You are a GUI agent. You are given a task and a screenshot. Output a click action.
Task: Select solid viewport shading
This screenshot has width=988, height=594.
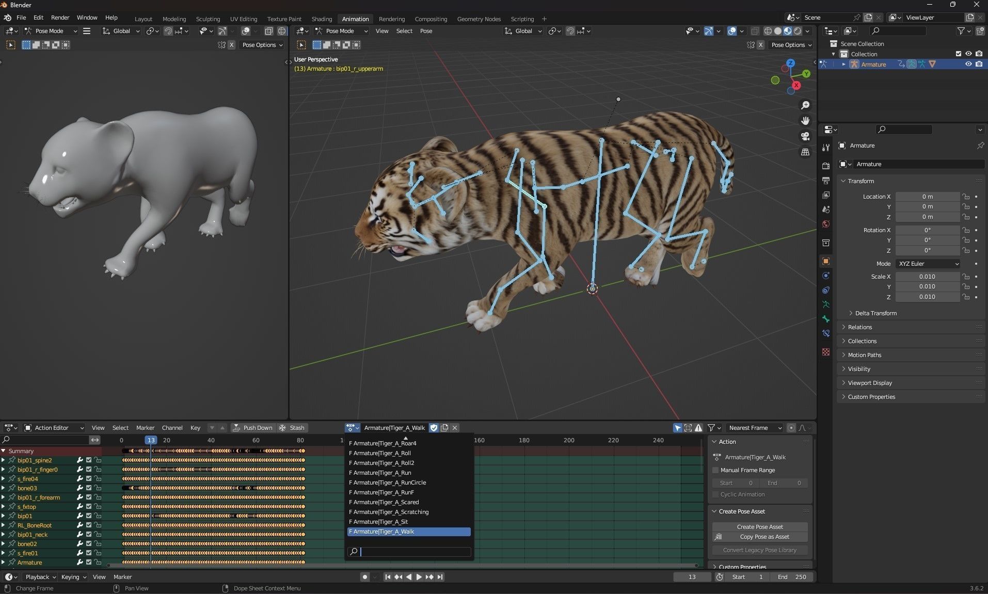click(x=778, y=31)
